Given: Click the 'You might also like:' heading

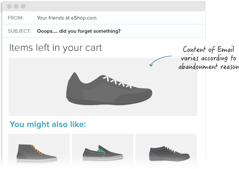Looking at the screenshot, I should point(48,124).
